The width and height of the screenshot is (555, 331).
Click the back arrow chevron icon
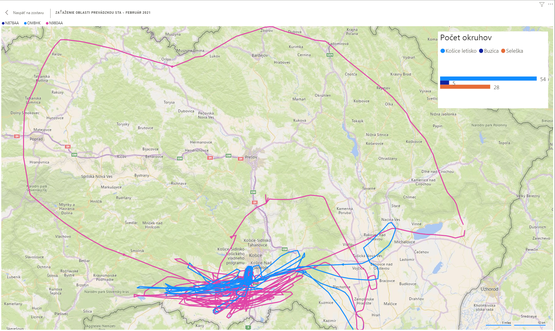click(7, 12)
